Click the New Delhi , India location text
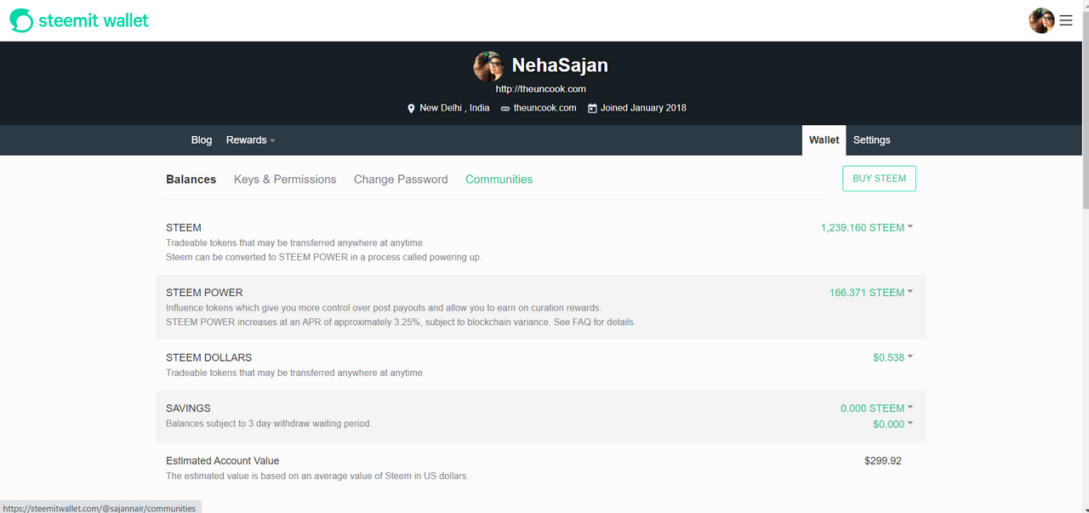Viewport: 1089px width, 513px height. click(x=454, y=108)
